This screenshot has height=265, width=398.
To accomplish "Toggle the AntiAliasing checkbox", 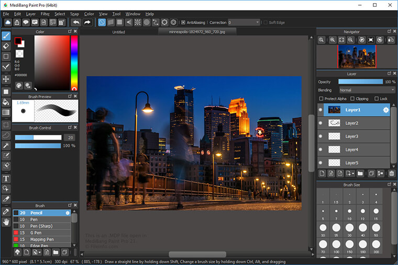I will coord(183,22).
